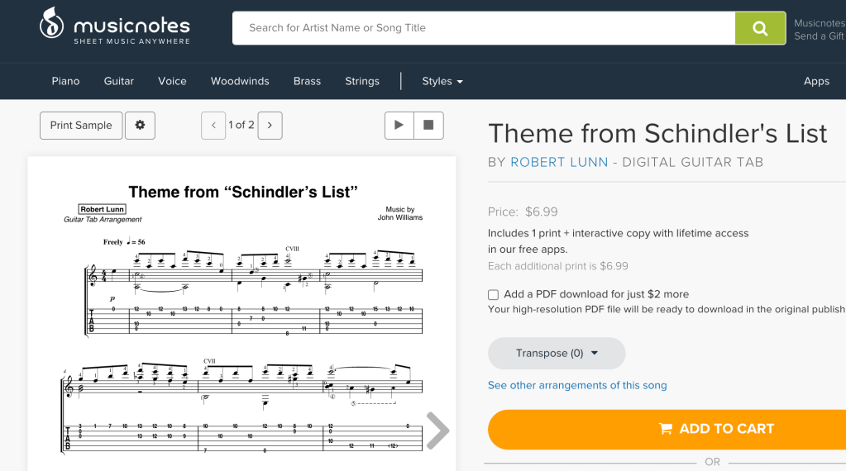Go to previous sheet music page
The image size is (846, 471).
213,126
